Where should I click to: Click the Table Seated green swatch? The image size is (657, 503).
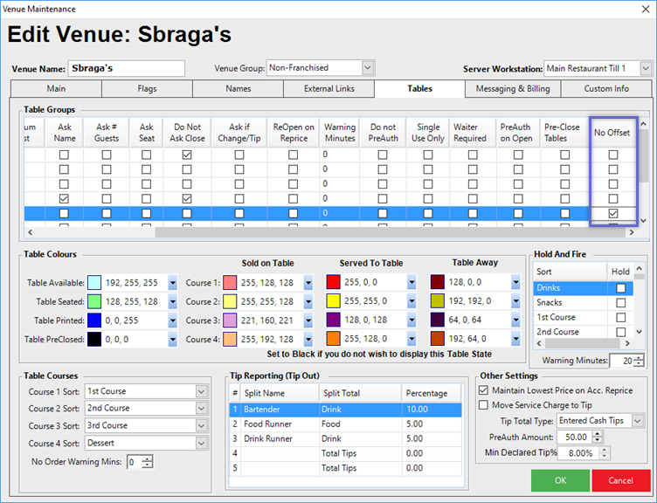click(94, 302)
